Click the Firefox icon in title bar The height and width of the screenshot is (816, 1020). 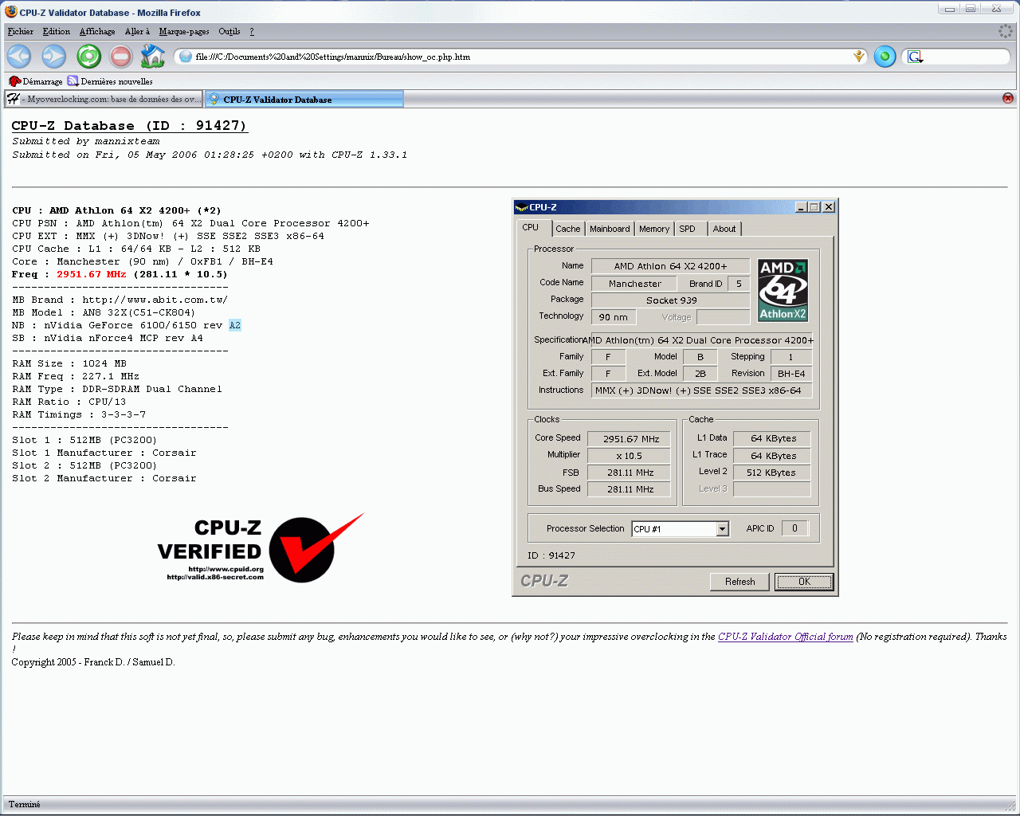click(11, 11)
